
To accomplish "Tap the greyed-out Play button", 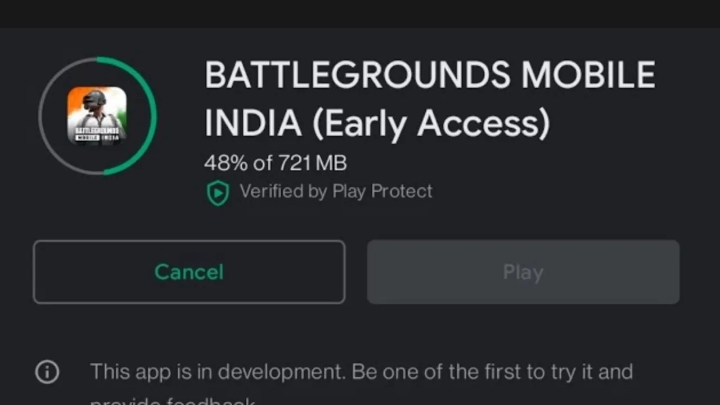I will (x=523, y=272).
